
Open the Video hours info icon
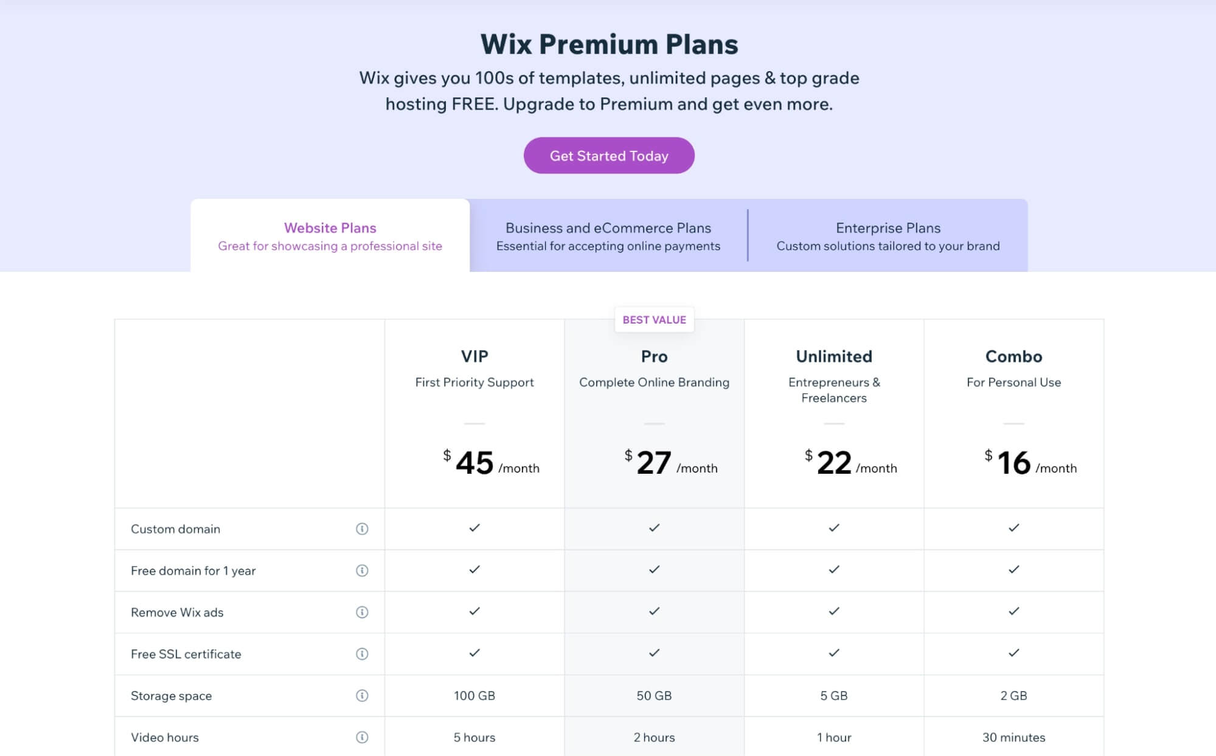[x=362, y=737]
